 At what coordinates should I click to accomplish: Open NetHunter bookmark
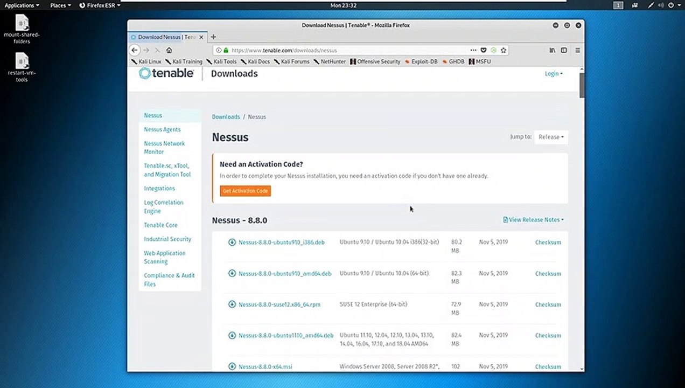[330, 61]
